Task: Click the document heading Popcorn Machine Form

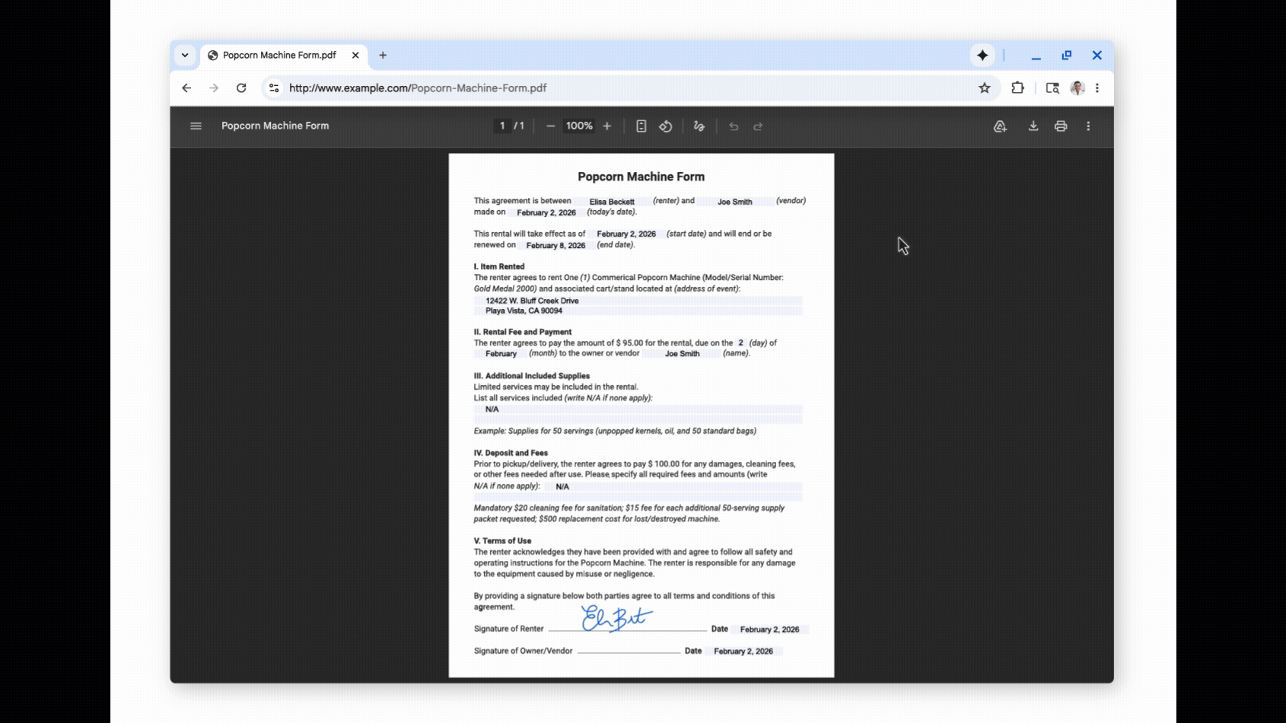Action: 641,177
